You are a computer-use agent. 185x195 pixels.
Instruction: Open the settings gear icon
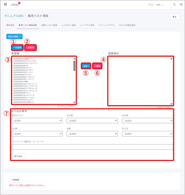[181, 5]
